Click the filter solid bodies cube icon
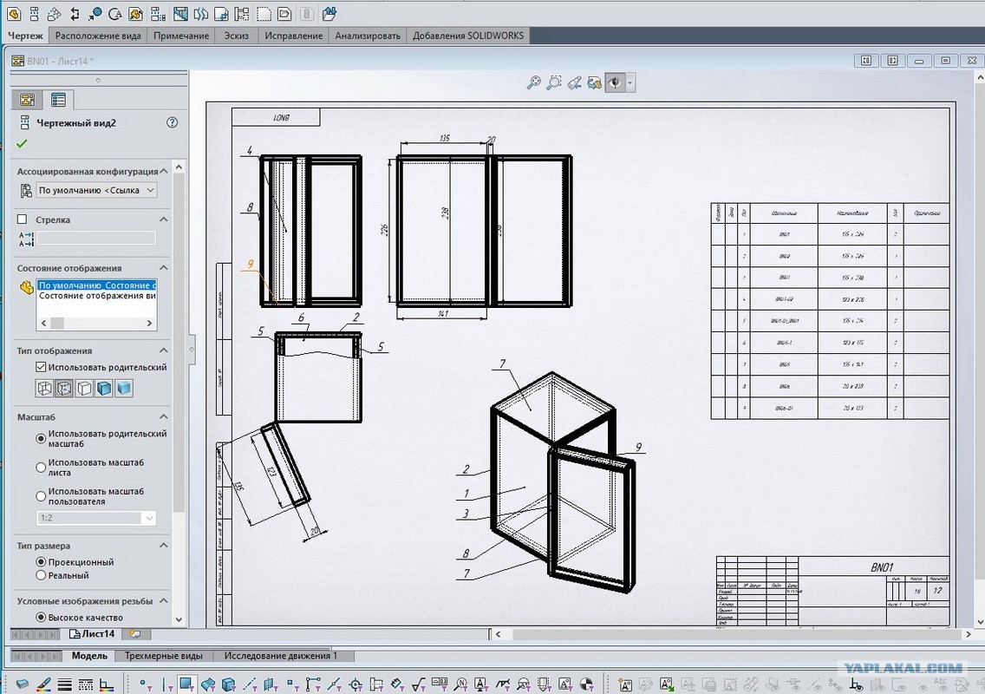Viewport: 985px width, 694px height. (229, 684)
